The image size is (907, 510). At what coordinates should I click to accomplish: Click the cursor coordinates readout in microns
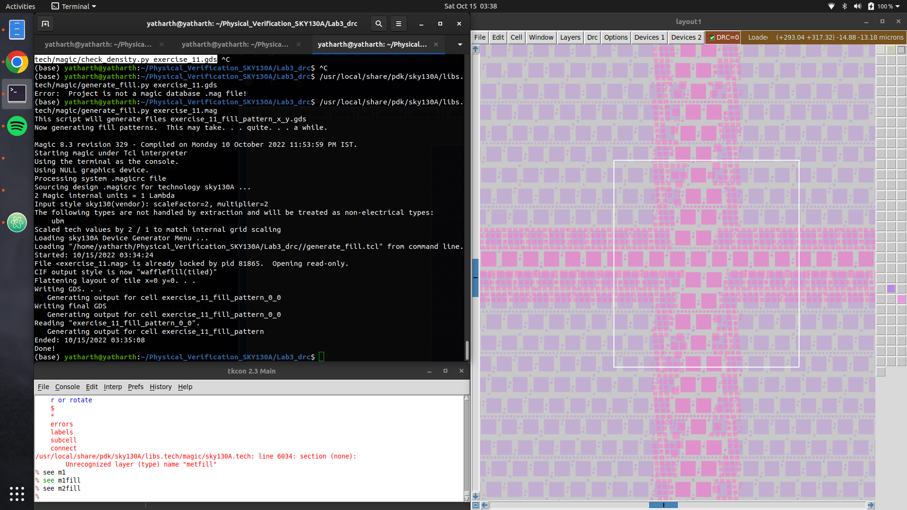pos(839,37)
